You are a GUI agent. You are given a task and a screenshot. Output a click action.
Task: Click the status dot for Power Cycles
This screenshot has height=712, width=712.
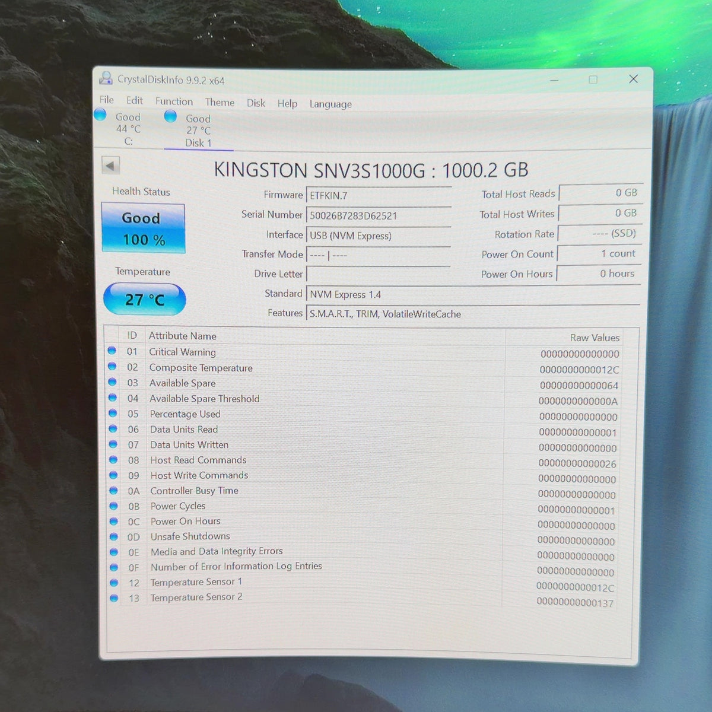point(113,506)
